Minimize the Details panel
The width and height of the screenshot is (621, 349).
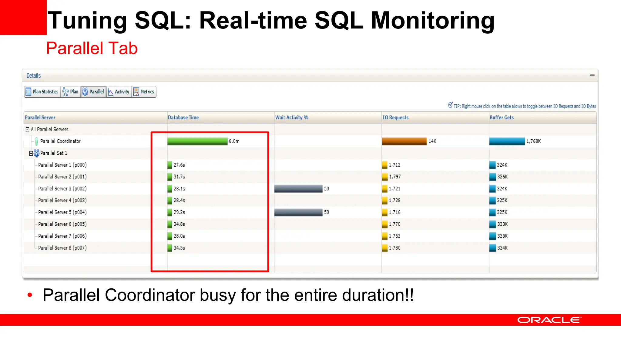592,75
